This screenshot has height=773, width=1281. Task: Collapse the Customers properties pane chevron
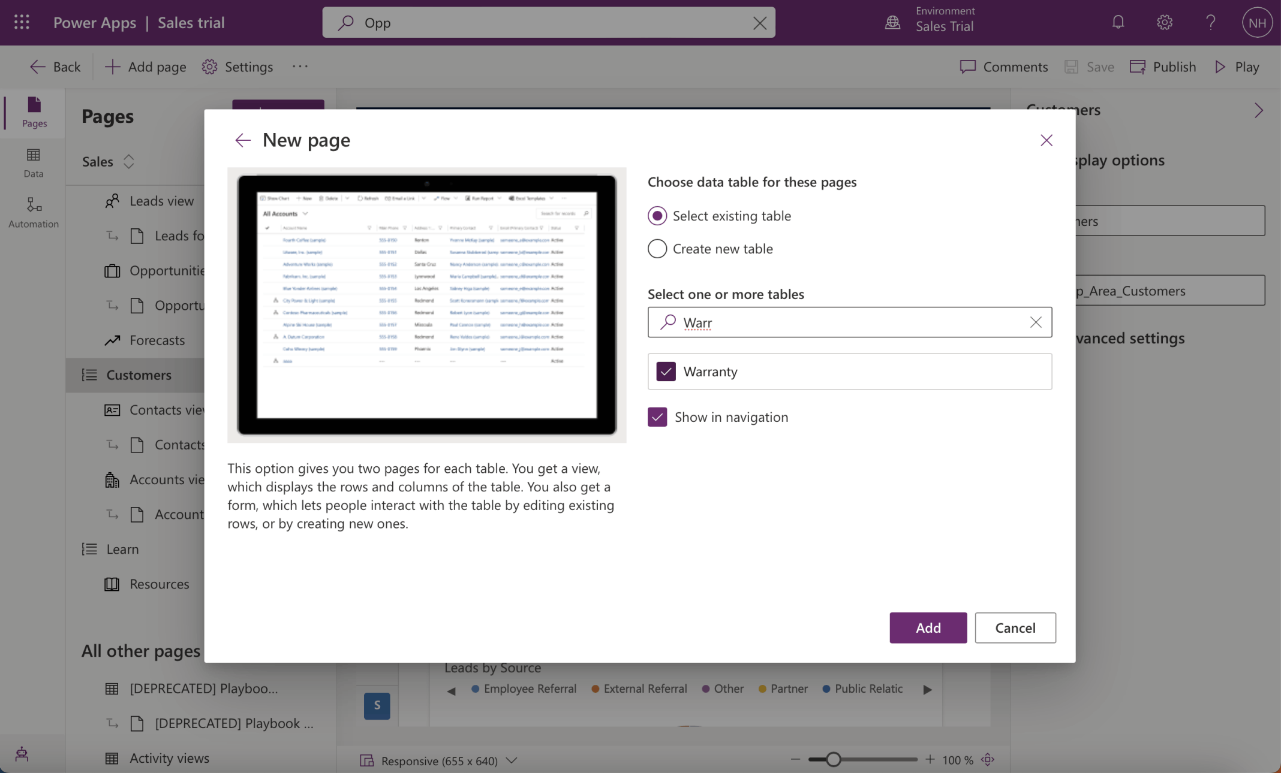1258,110
